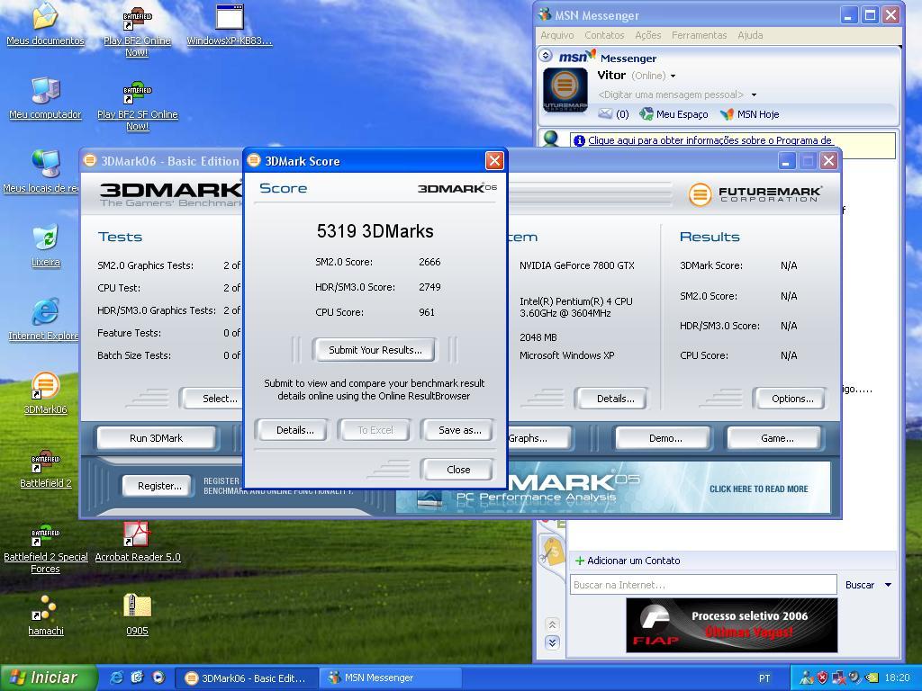
Task: Open Vitor online status dropdown
Action: pos(673,76)
